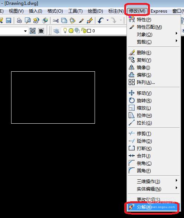Image resolution: width=184 pixels, height=218 pixels.
Task: Select 圆角(F) fillet command
Action: tap(154, 171)
